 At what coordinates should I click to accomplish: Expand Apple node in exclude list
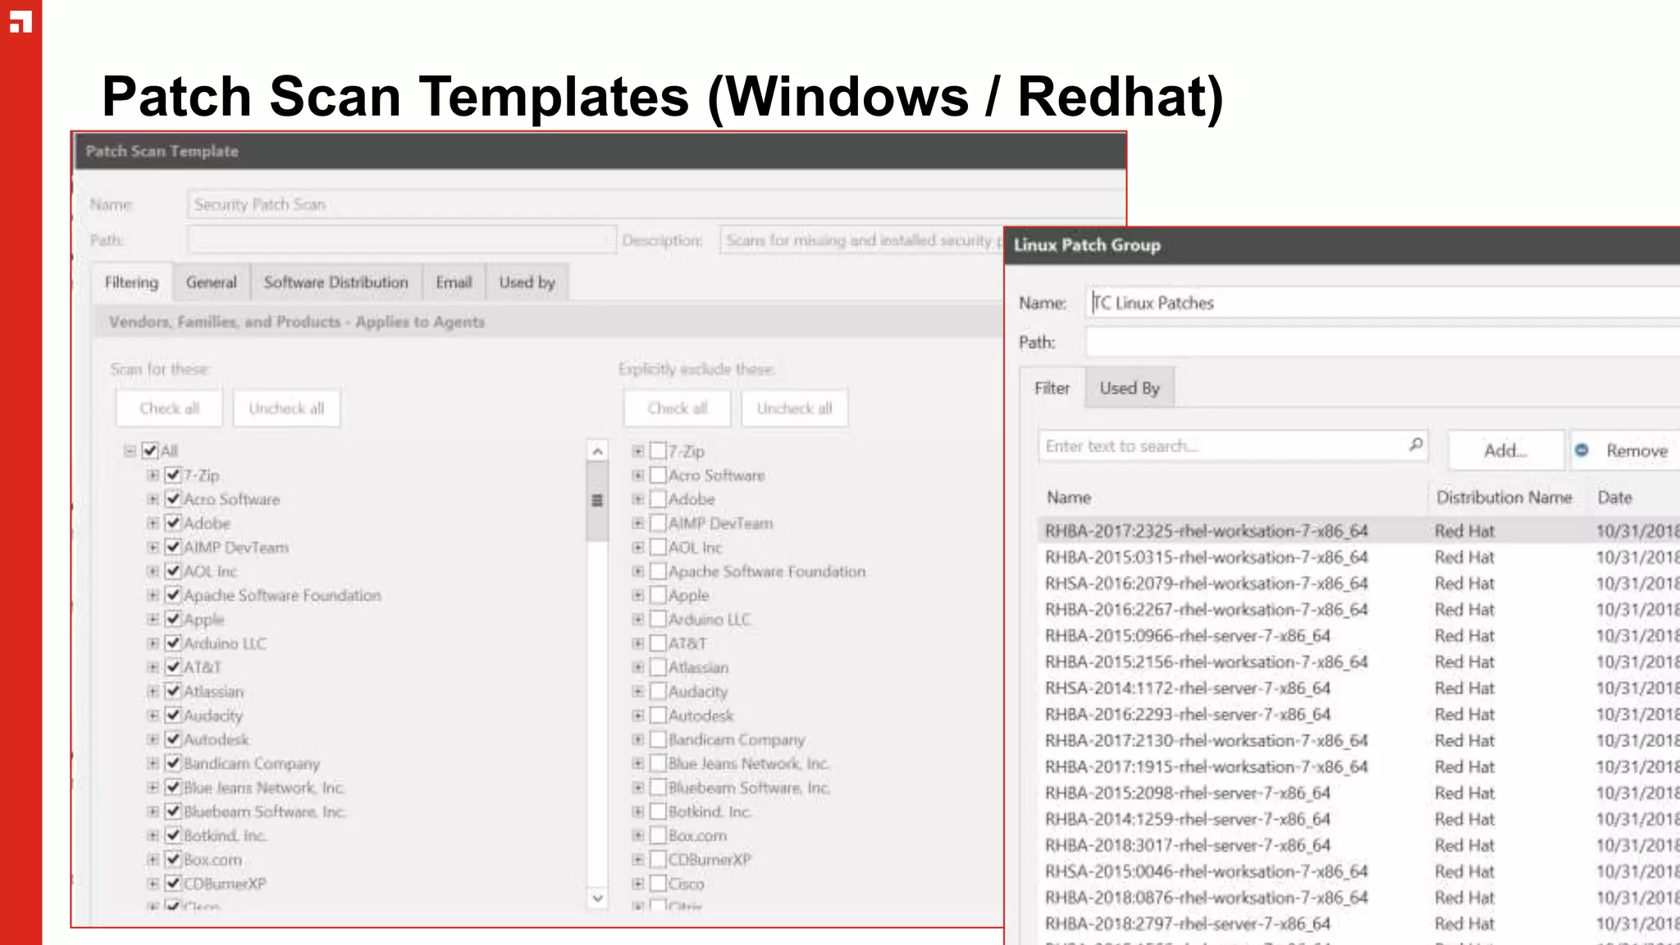pos(637,595)
